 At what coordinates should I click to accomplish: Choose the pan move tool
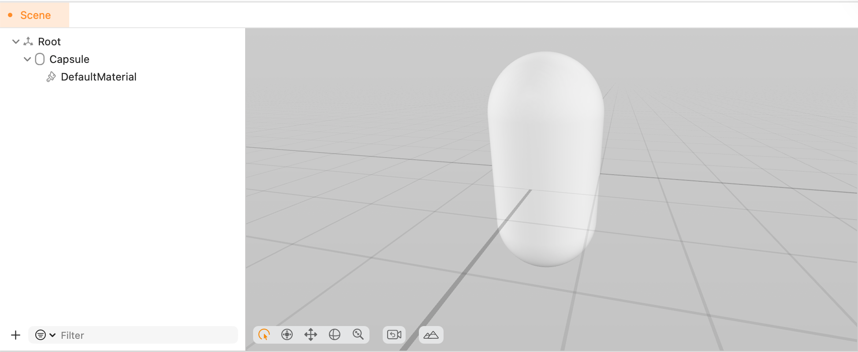(x=311, y=335)
